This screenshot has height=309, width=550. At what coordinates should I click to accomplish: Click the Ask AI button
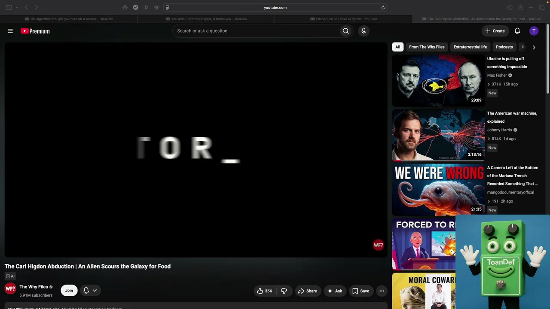pyautogui.click(x=335, y=291)
